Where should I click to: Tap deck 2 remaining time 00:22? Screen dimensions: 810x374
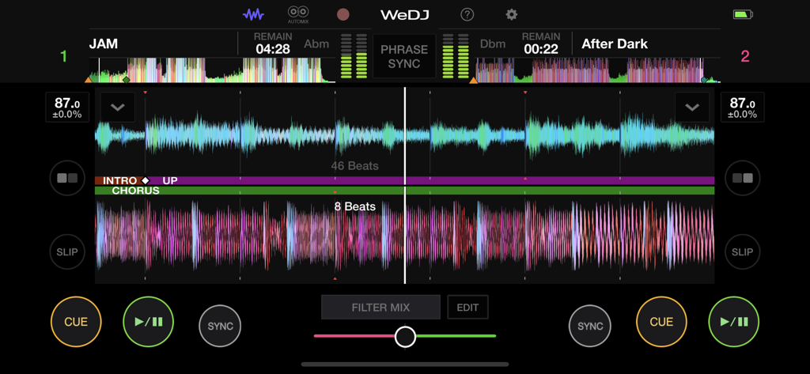541,49
